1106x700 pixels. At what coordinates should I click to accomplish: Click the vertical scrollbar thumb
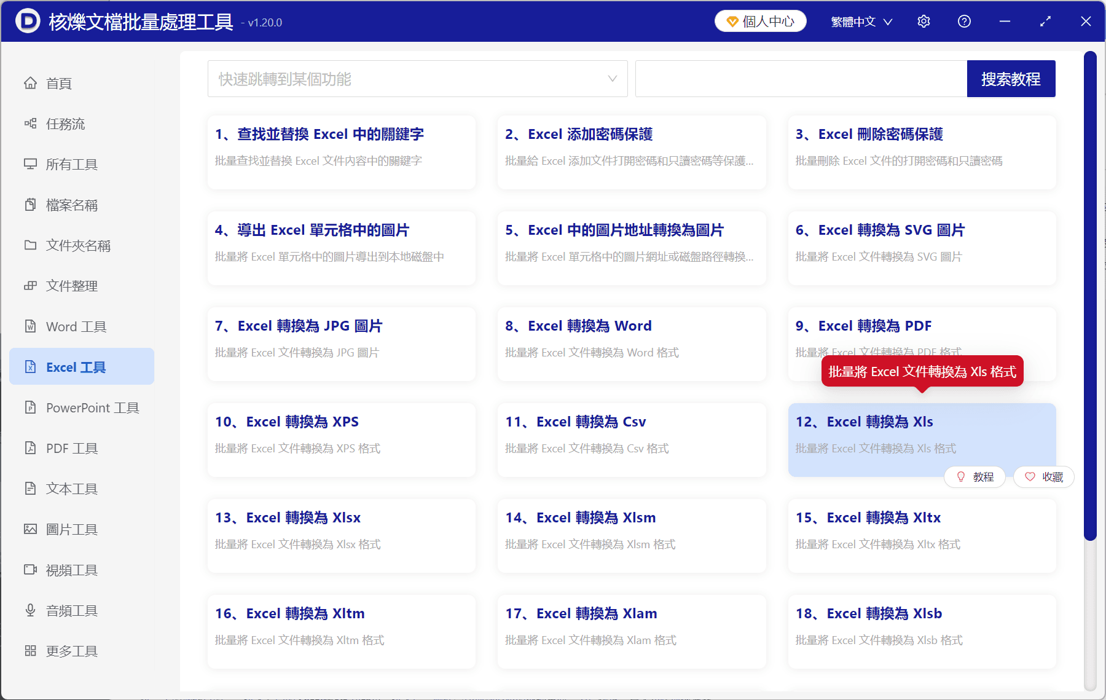(x=1090, y=295)
